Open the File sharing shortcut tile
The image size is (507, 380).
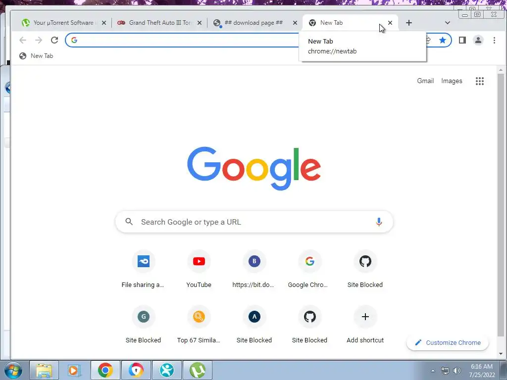click(143, 269)
